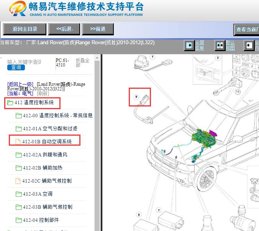Open the 全屏菜单 link
Viewport: 259px width, 231px height.
[x=200, y=45]
